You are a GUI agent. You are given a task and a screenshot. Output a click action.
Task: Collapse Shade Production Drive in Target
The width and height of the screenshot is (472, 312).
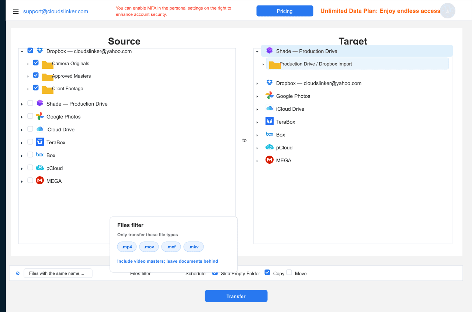(x=257, y=52)
